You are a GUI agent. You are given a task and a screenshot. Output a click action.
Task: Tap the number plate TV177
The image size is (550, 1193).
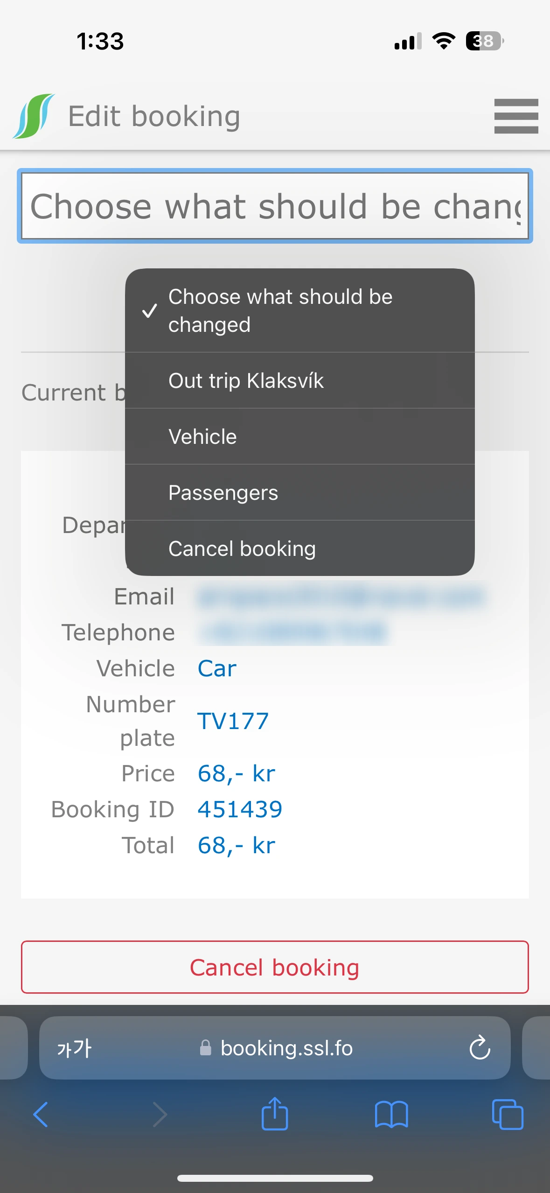click(233, 721)
